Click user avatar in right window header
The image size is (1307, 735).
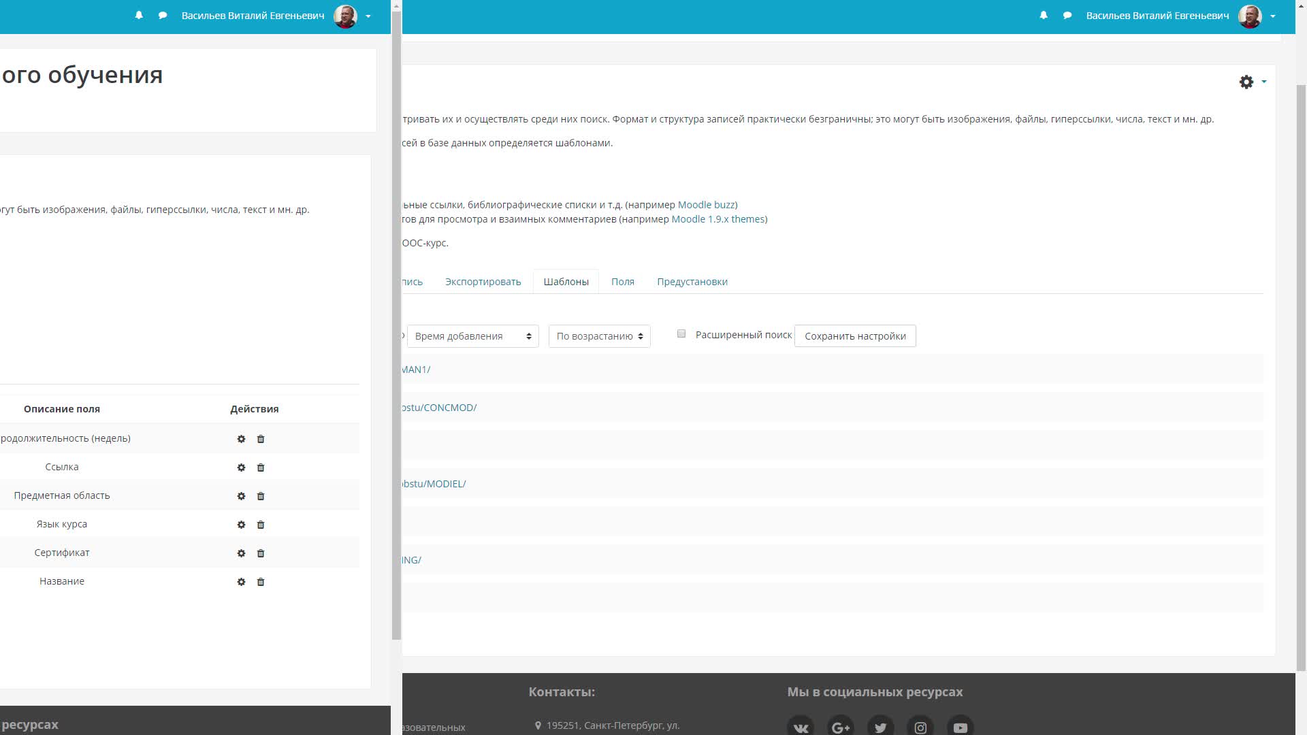click(x=1250, y=16)
